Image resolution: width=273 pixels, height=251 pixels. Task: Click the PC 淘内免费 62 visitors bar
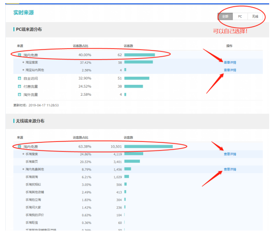140,55
